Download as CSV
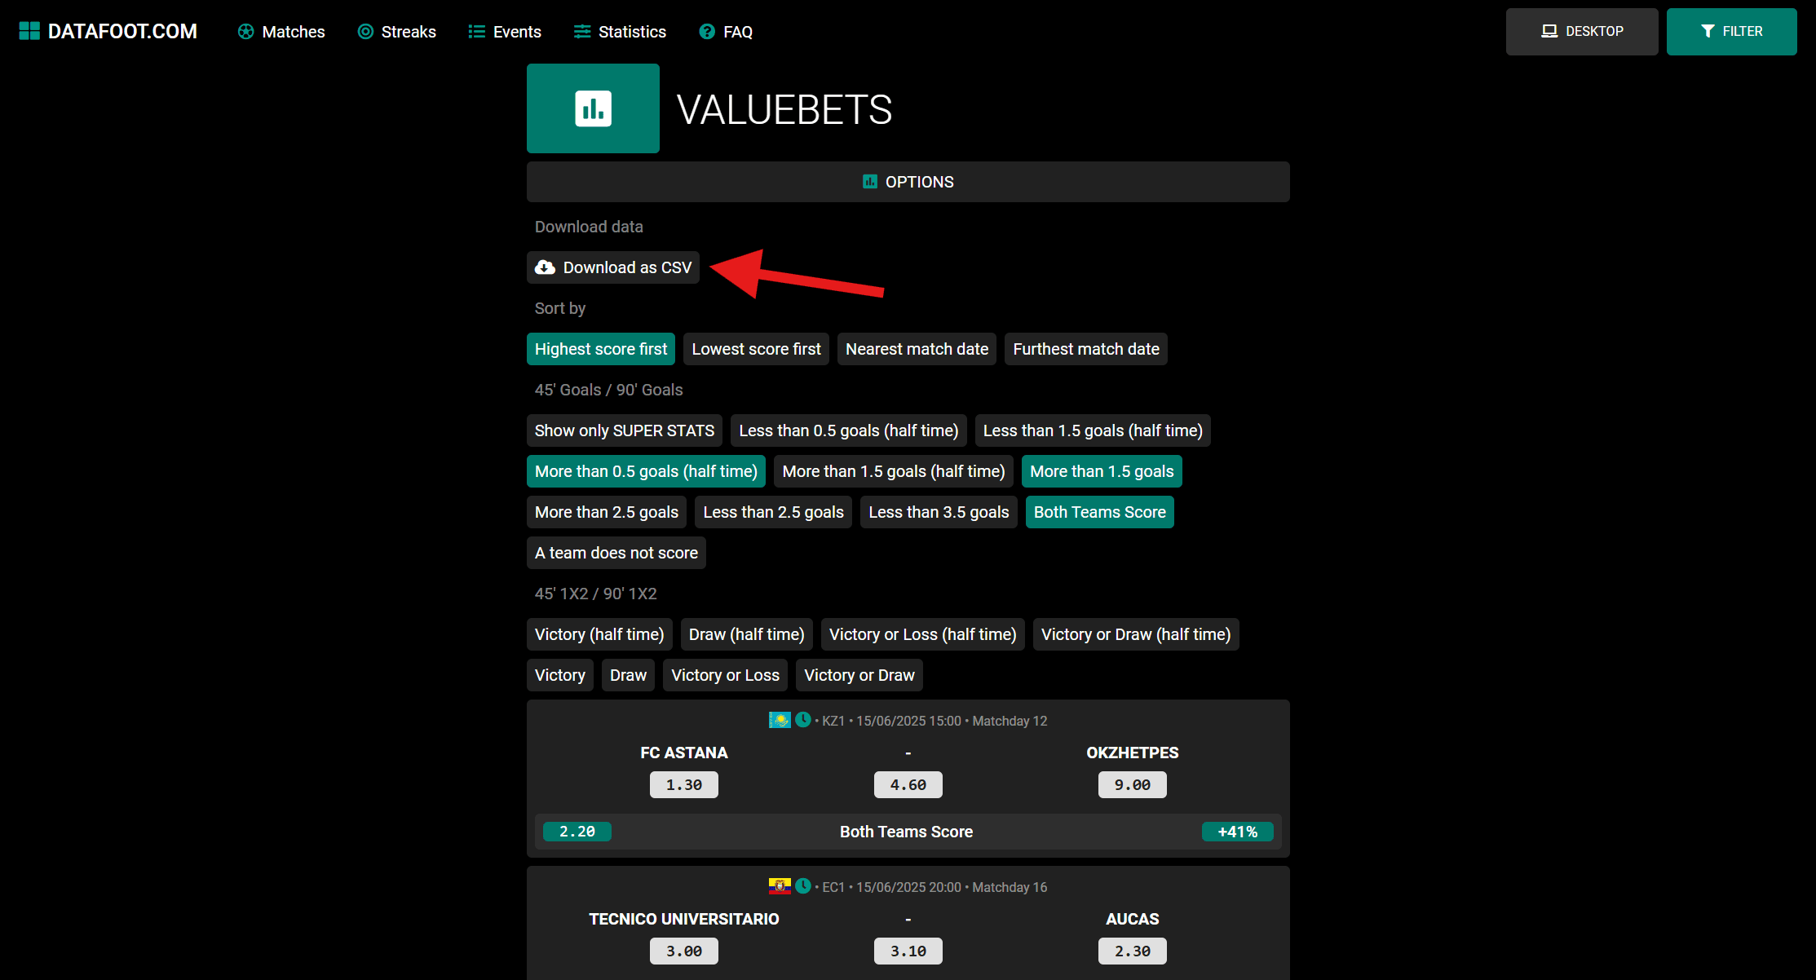Screen dimensions: 1816x980 click(x=613, y=267)
